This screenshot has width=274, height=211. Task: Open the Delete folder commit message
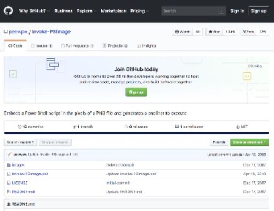point(120,165)
